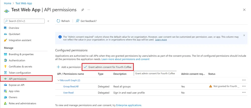Click the Refresh icon in the toolbar
Image resolution: width=251 pixels, height=108 pixels.
pos(58,21)
